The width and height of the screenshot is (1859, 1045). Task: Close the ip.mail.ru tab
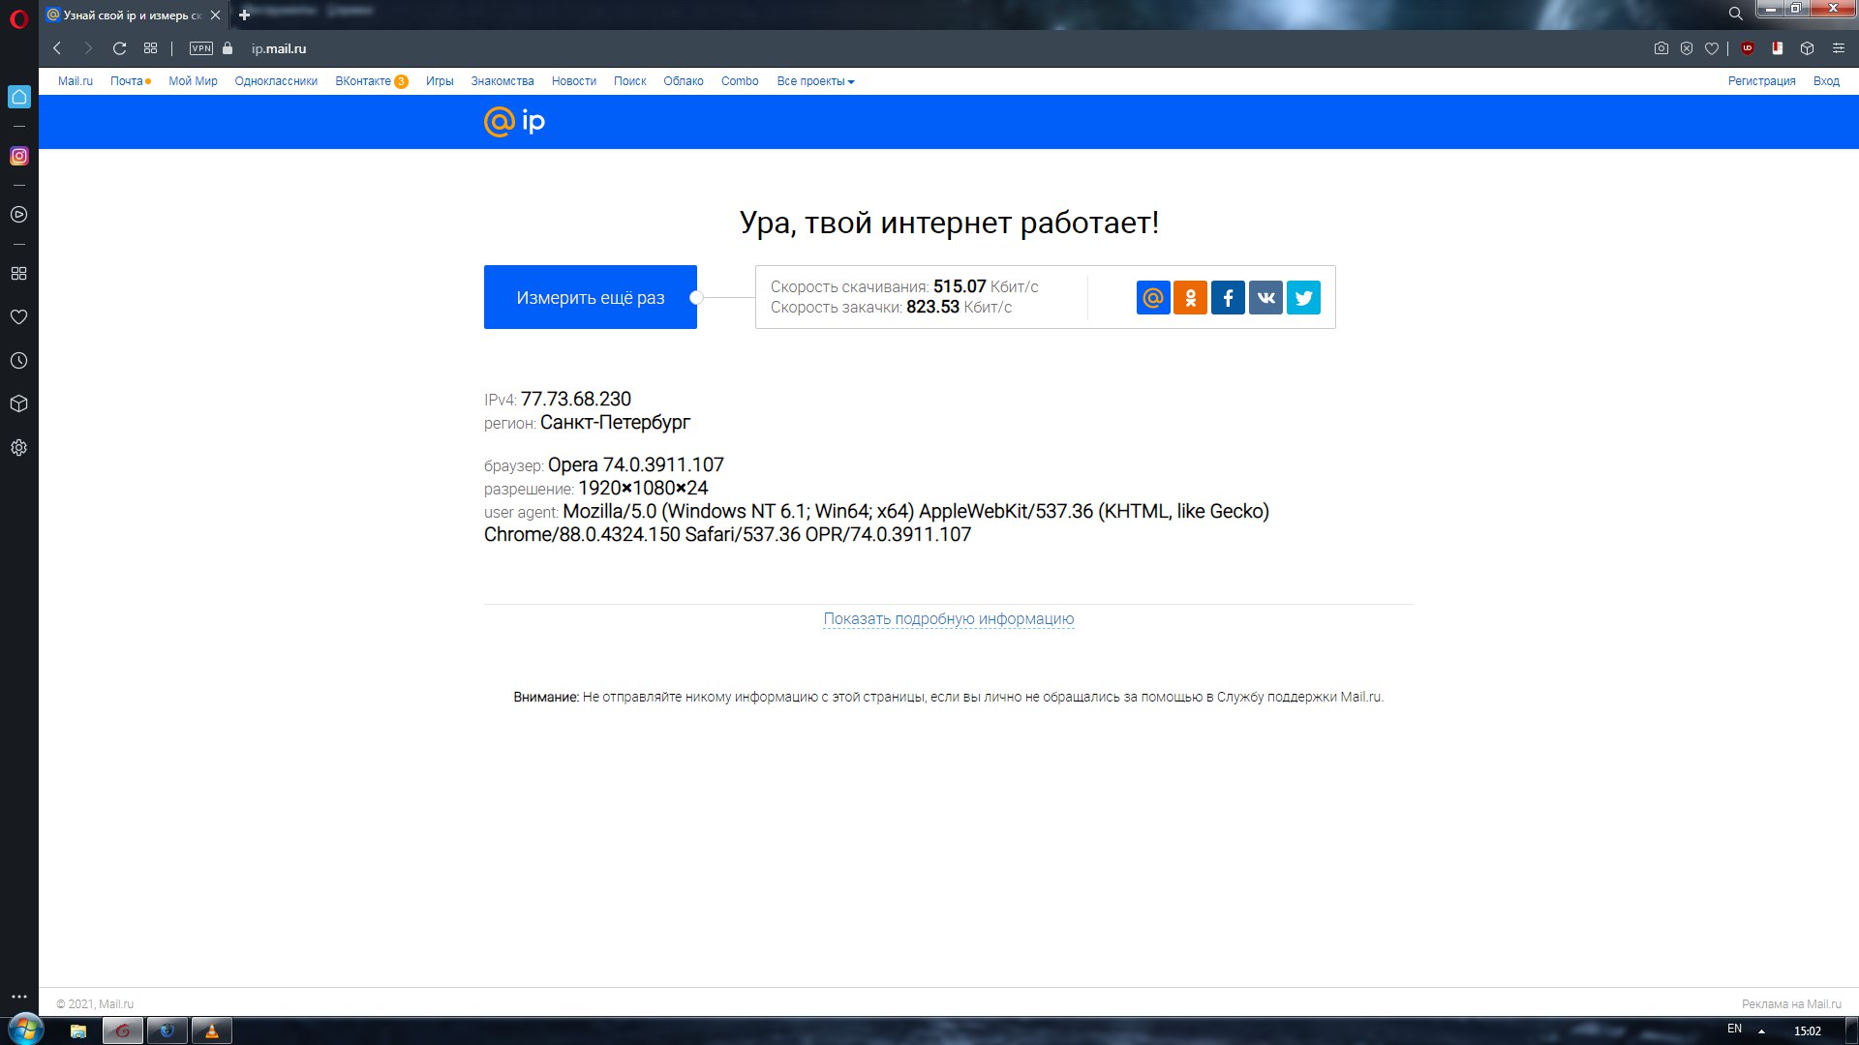tap(215, 15)
